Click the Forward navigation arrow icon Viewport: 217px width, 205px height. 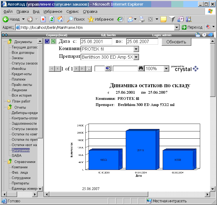tap(30, 19)
